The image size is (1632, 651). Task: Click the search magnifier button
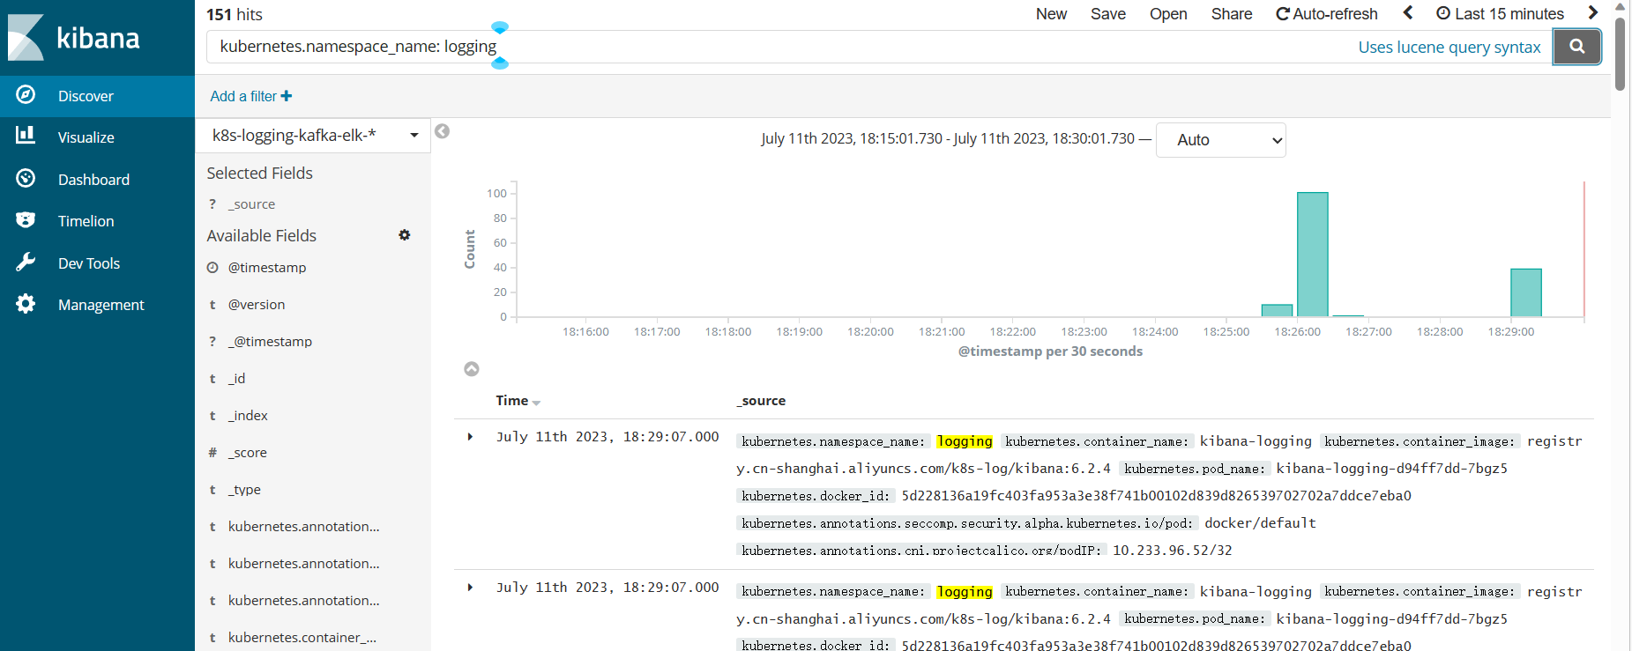point(1576,47)
